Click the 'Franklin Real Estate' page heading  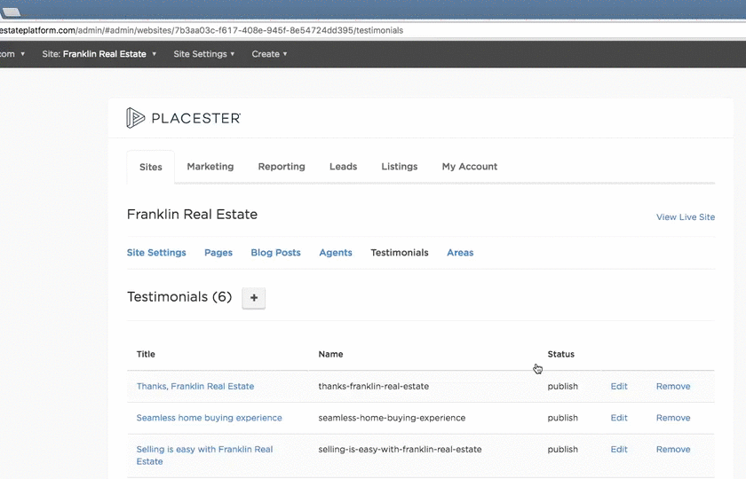tap(192, 215)
